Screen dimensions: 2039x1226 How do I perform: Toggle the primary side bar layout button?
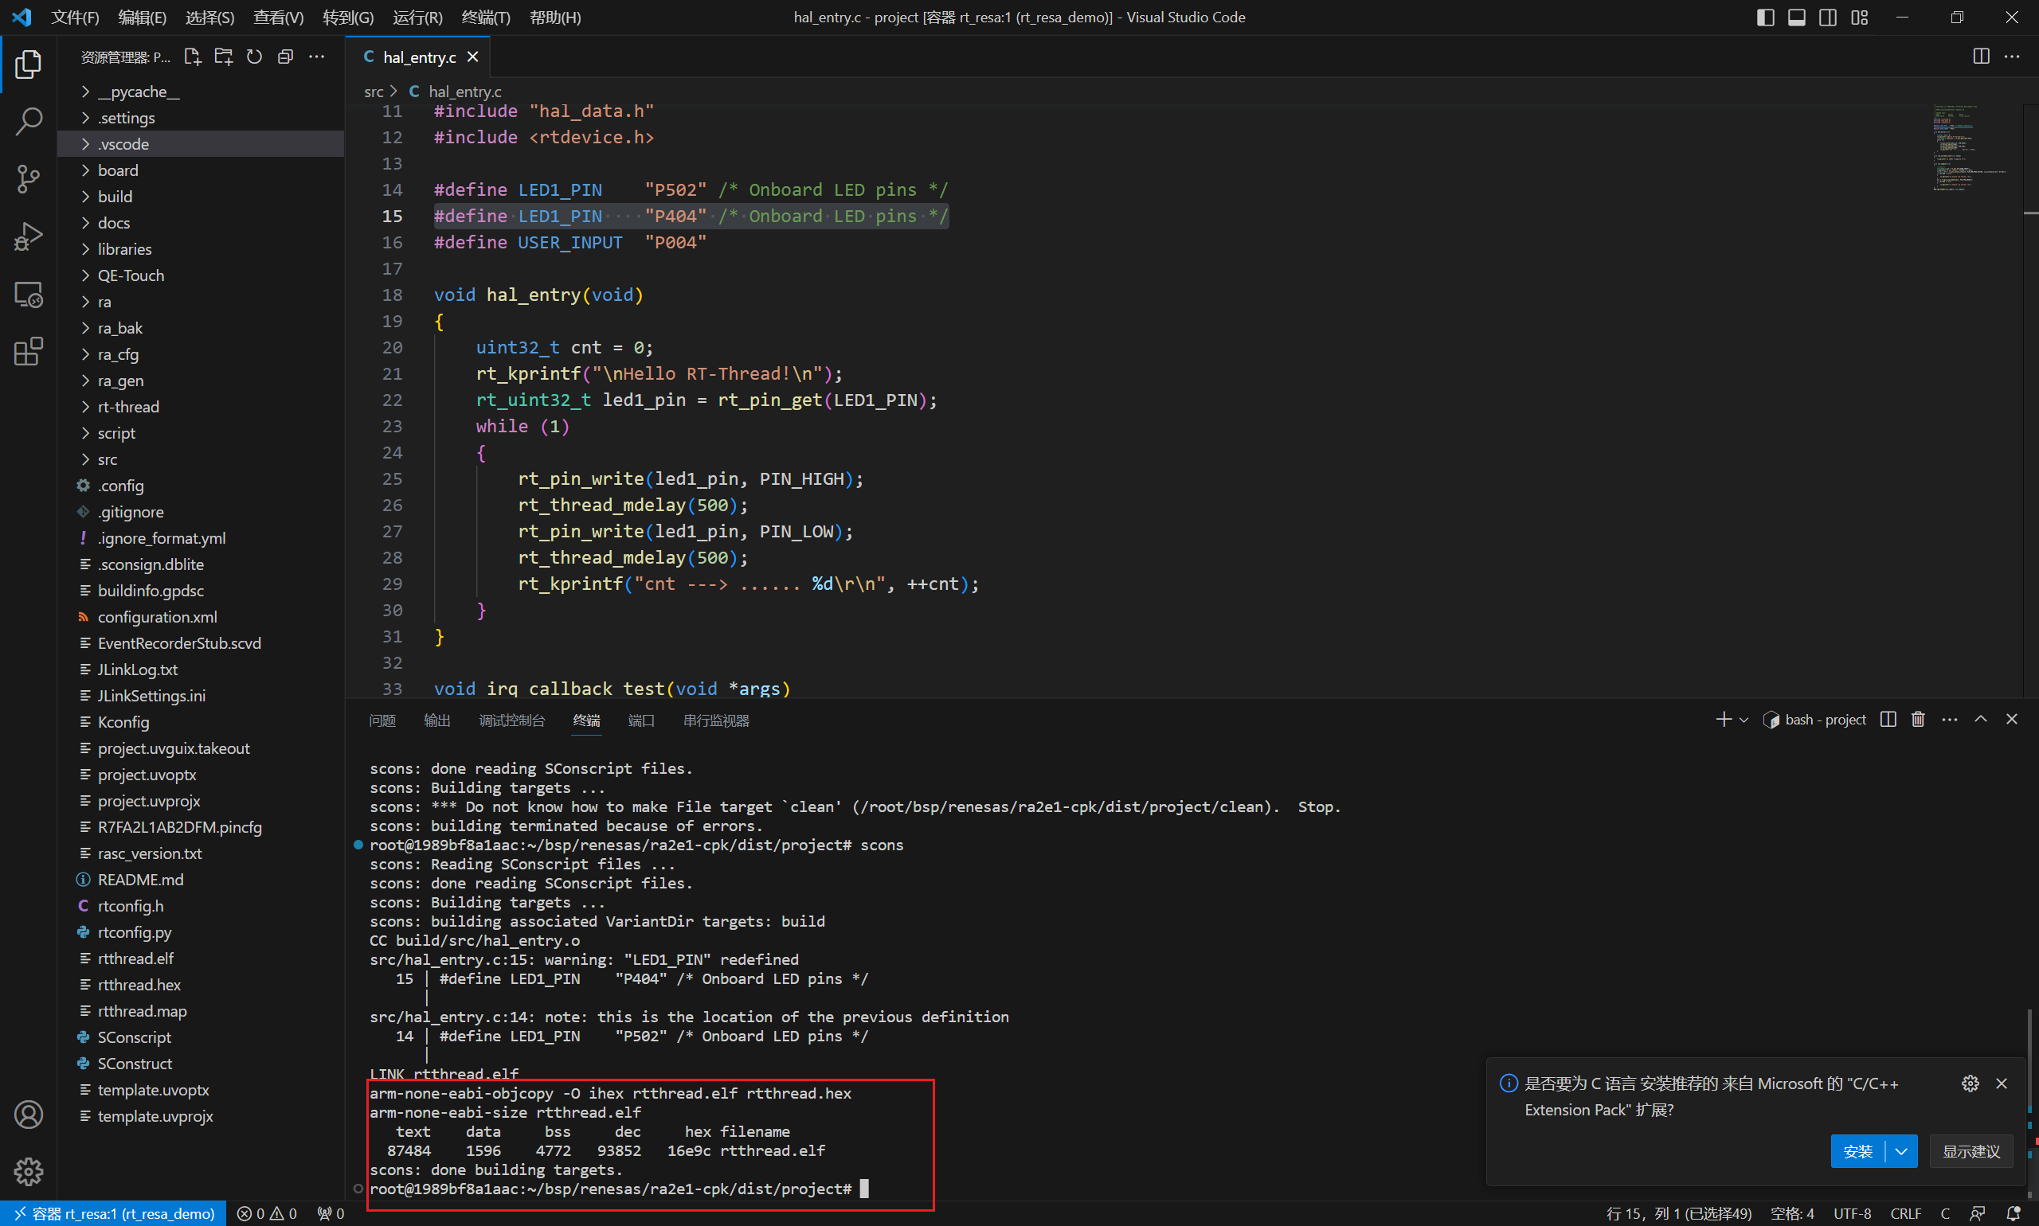1766,18
